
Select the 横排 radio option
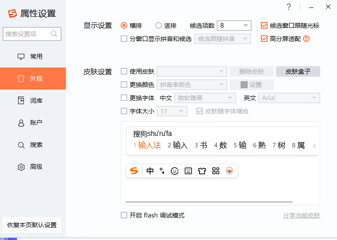[124, 26]
